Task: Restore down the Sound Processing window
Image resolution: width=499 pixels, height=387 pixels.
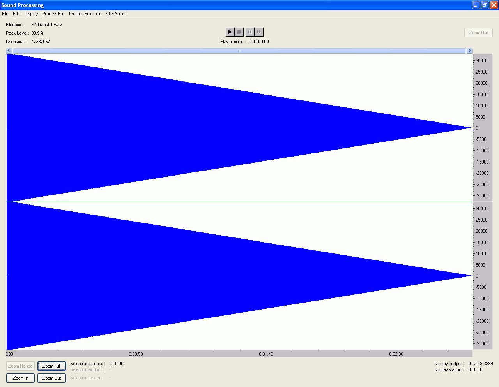Action: [485, 5]
